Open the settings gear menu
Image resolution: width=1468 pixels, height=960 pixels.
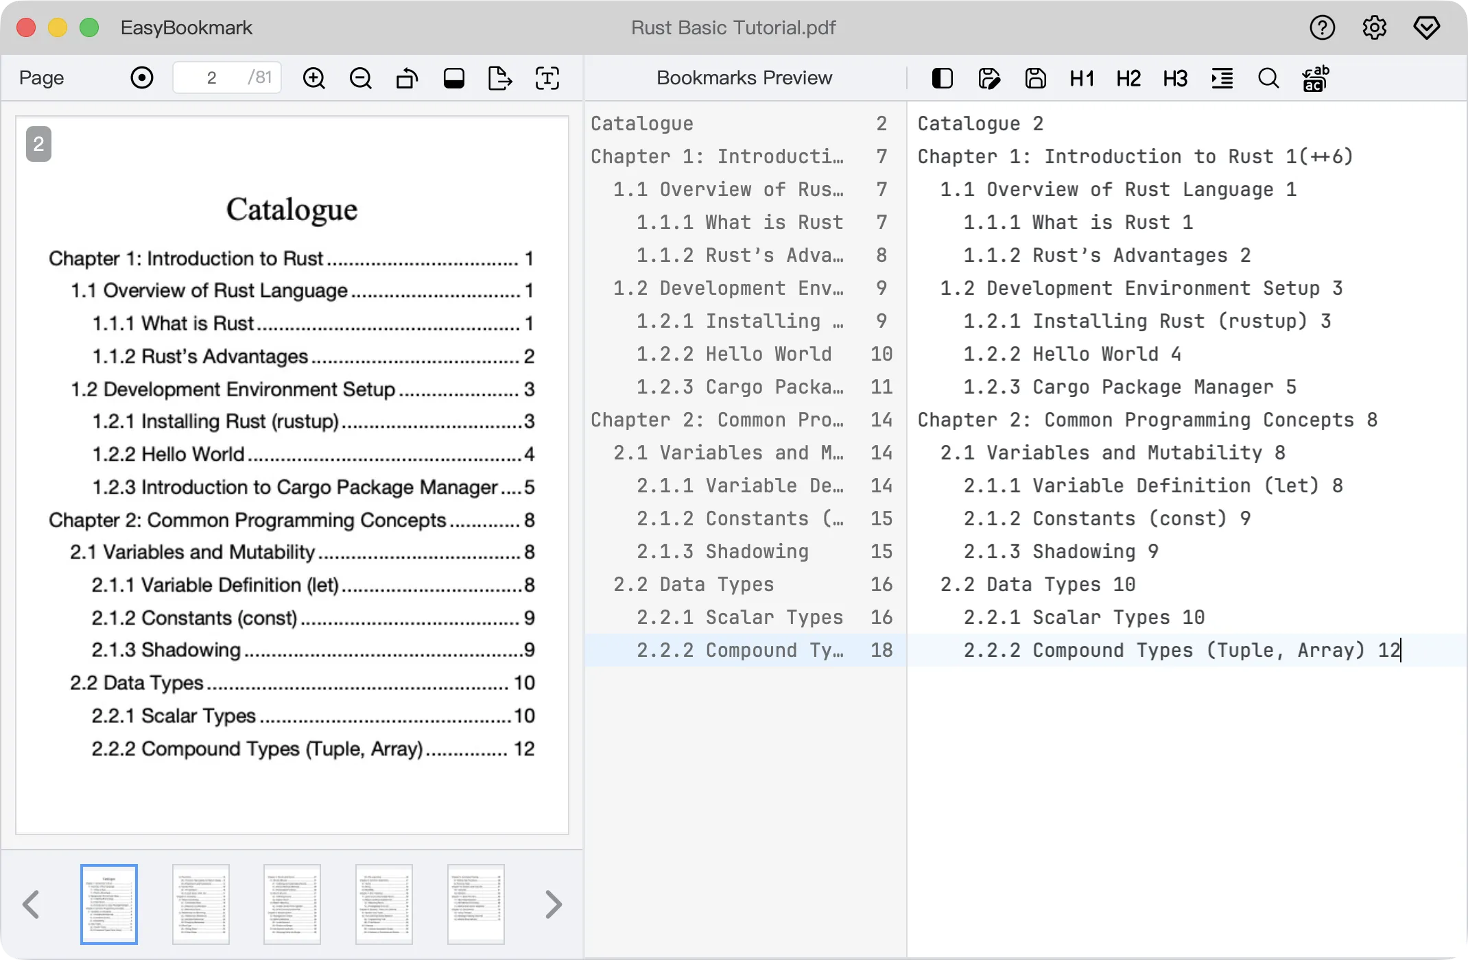click(1374, 27)
